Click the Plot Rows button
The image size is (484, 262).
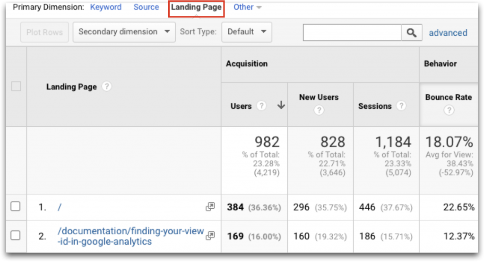pyautogui.click(x=44, y=32)
